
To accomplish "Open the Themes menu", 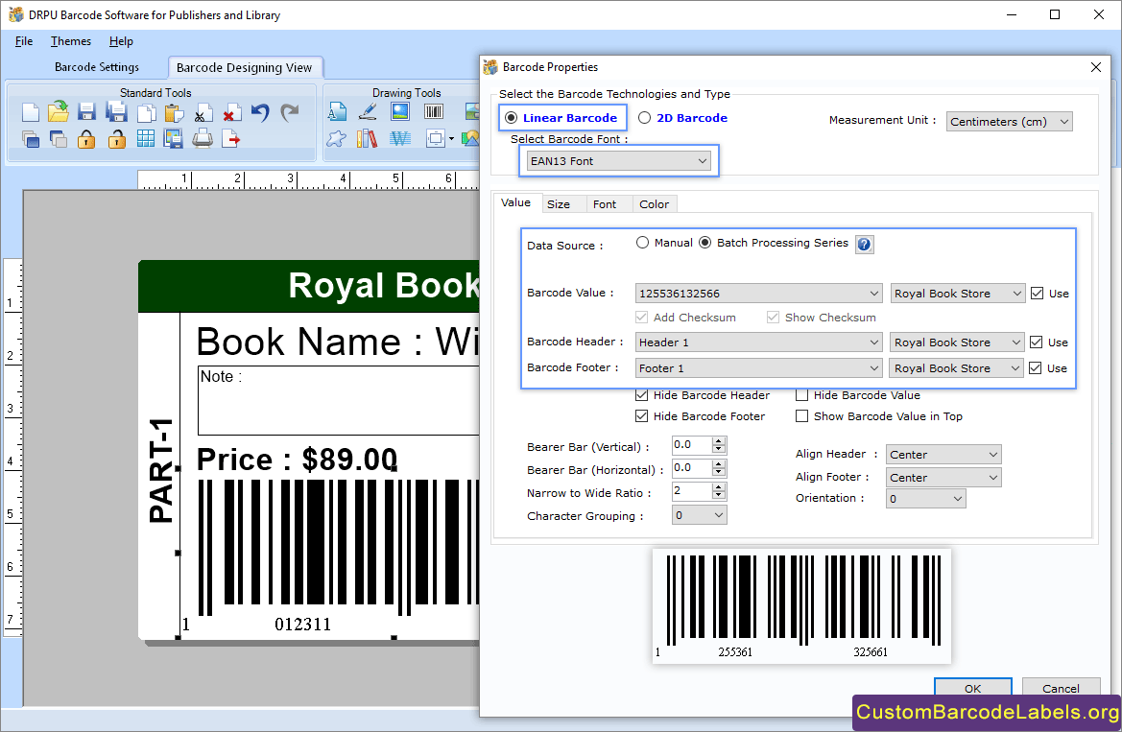I will (x=70, y=41).
